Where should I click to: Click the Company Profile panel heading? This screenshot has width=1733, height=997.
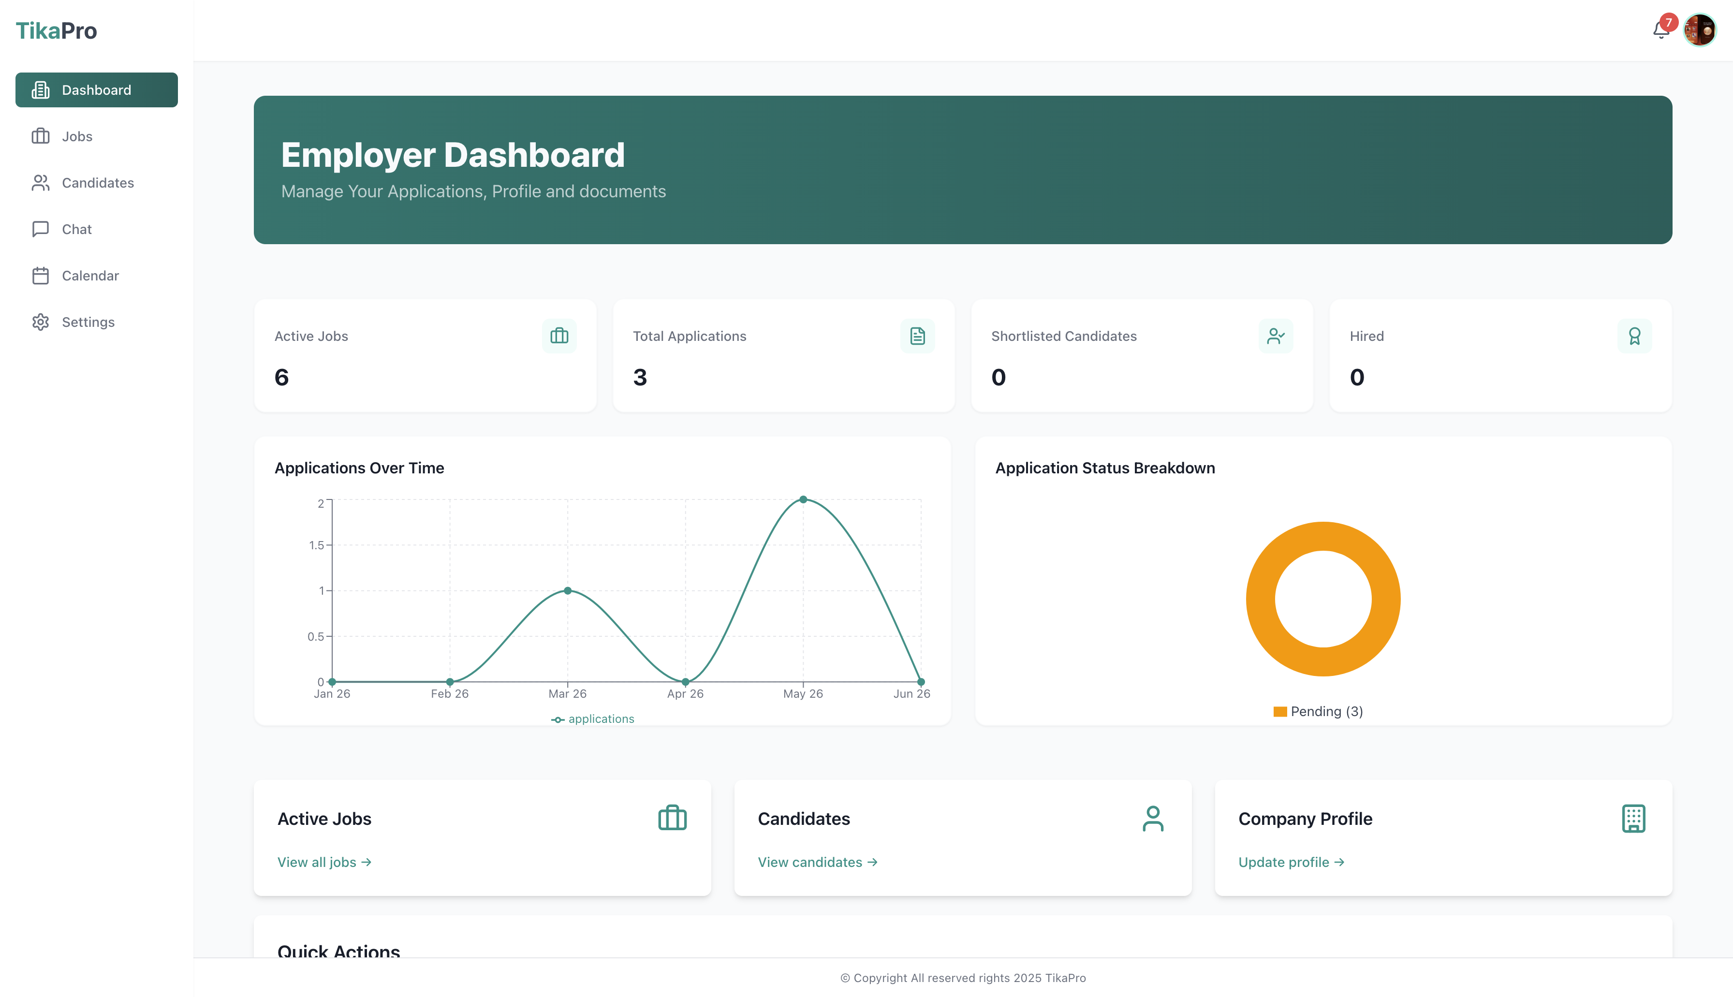point(1305,819)
